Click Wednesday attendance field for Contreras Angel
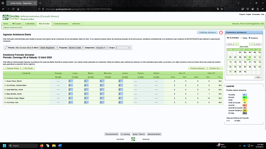 (x=102, y=98)
